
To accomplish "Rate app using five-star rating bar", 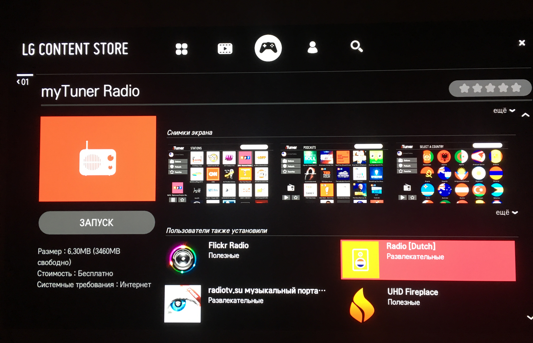I will point(490,88).
